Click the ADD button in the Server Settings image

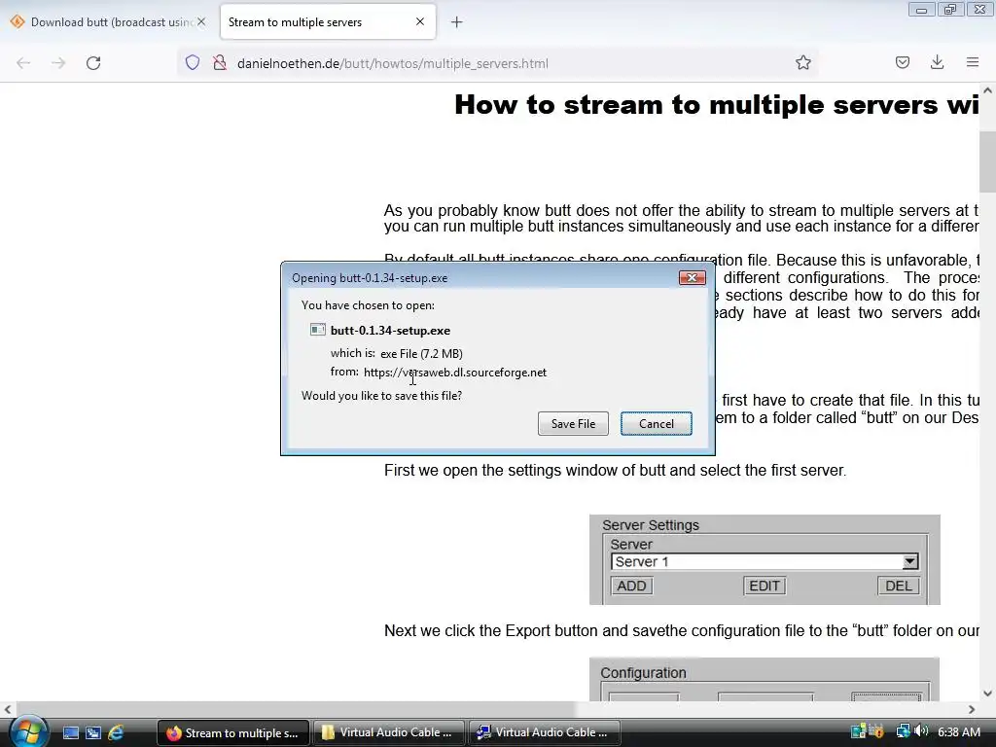tap(631, 586)
